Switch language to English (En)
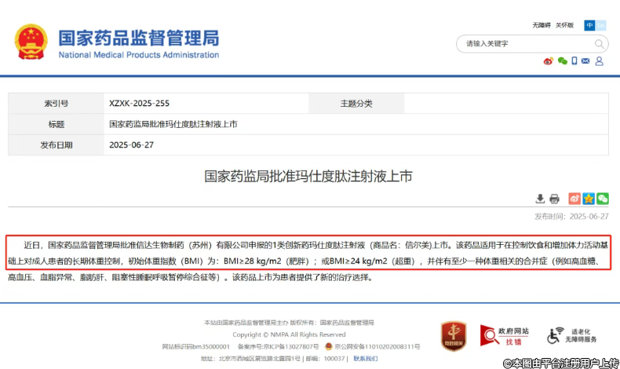The image size is (620, 369). pyautogui.click(x=600, y=25)
